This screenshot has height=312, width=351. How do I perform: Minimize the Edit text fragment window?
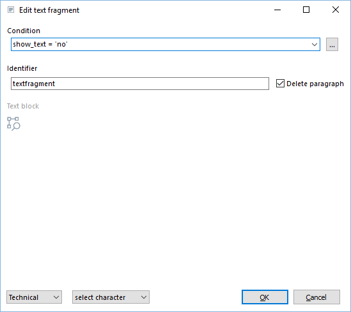[x=277, y=10]
